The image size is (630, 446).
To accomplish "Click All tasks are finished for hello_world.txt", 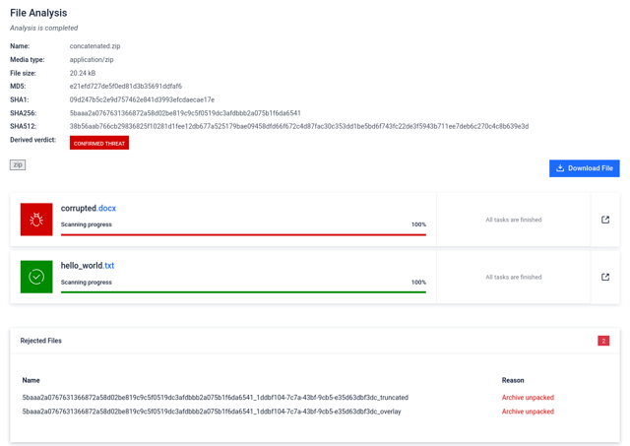I will tap(514, 278).
